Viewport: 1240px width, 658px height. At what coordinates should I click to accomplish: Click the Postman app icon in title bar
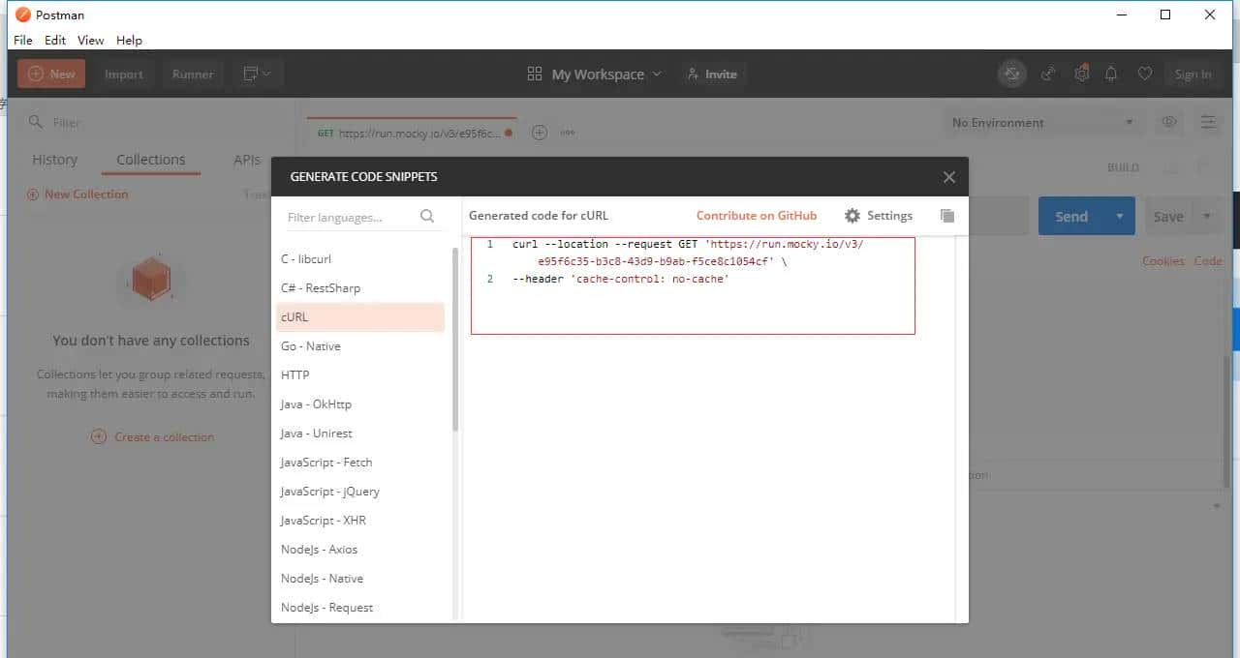pos(23,15)
